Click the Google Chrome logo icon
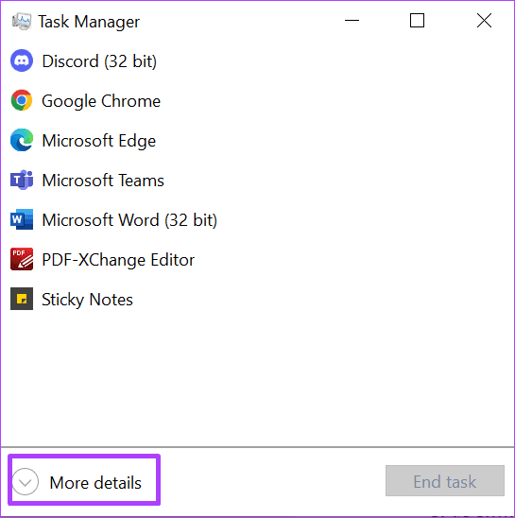This screenshot has width=515, height=518. pos(22,100)
